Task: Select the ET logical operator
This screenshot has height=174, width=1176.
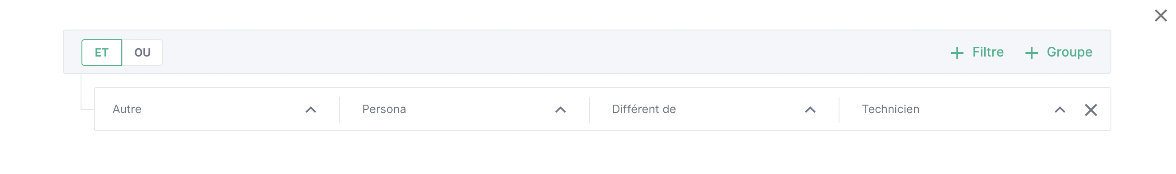Action: coord(102,53)
